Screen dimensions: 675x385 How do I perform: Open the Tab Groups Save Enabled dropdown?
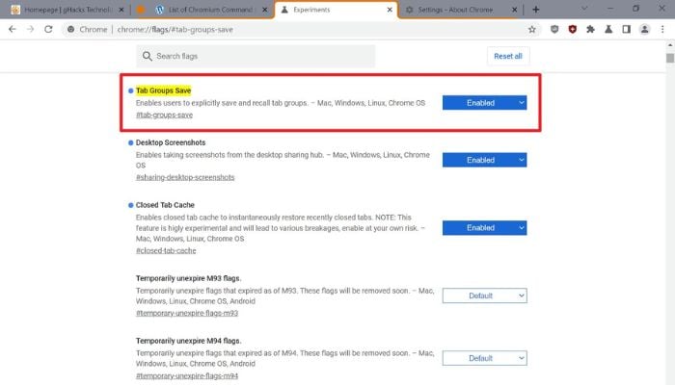point(484,102)
